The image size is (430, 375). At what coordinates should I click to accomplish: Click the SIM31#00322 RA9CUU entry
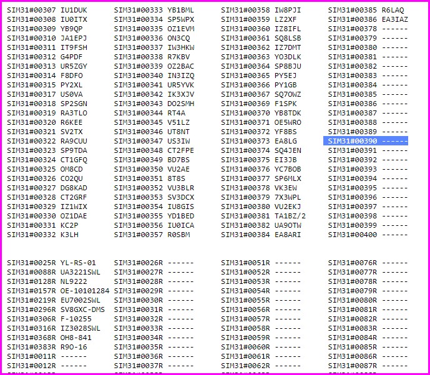[x=47, y=141]
